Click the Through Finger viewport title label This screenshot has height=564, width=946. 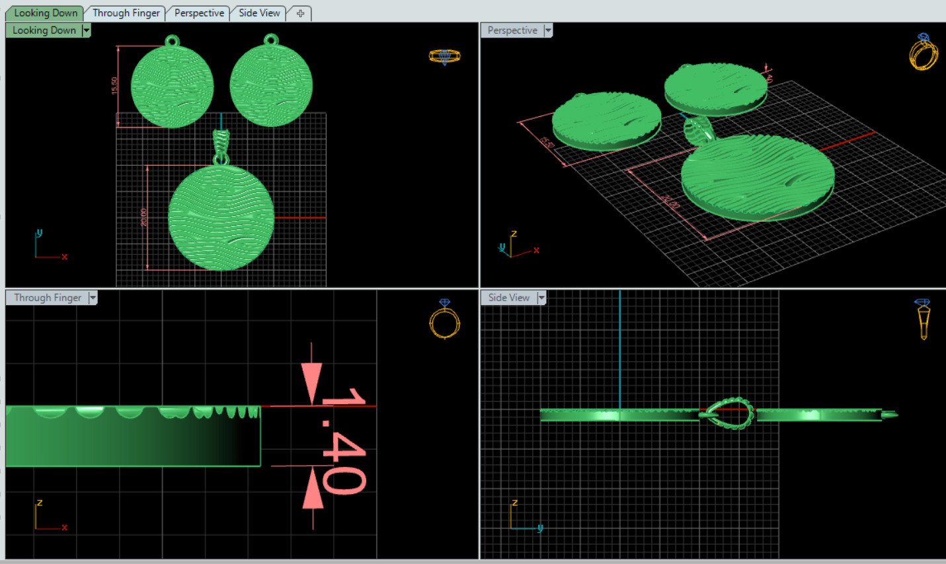48,298
